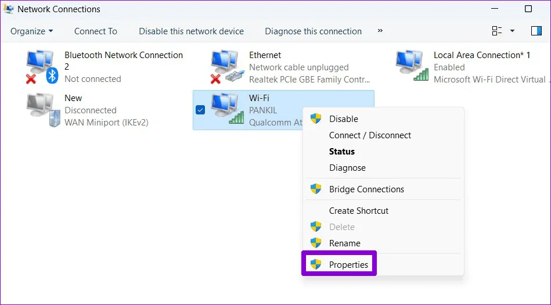Click the Bluetooth Network Connection 2 icon
The width and height of the screenshot is (551, 305).
tap(44, 67)
